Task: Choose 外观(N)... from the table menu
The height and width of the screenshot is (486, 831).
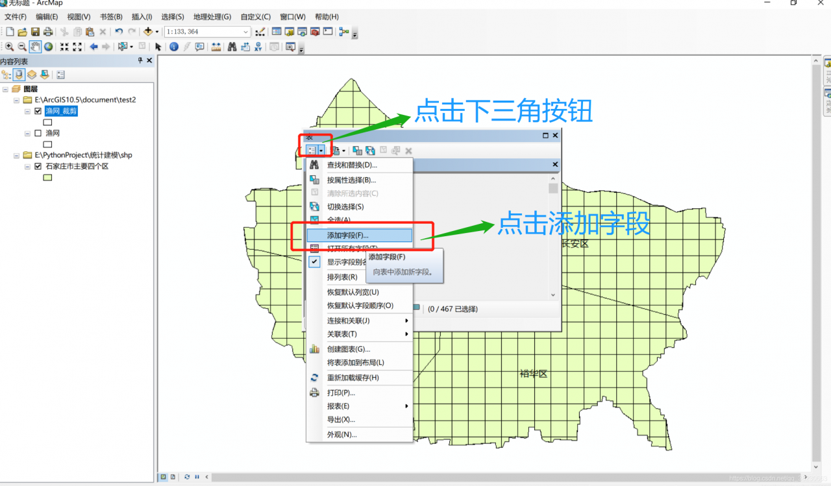Action: (x=360, y=434)
